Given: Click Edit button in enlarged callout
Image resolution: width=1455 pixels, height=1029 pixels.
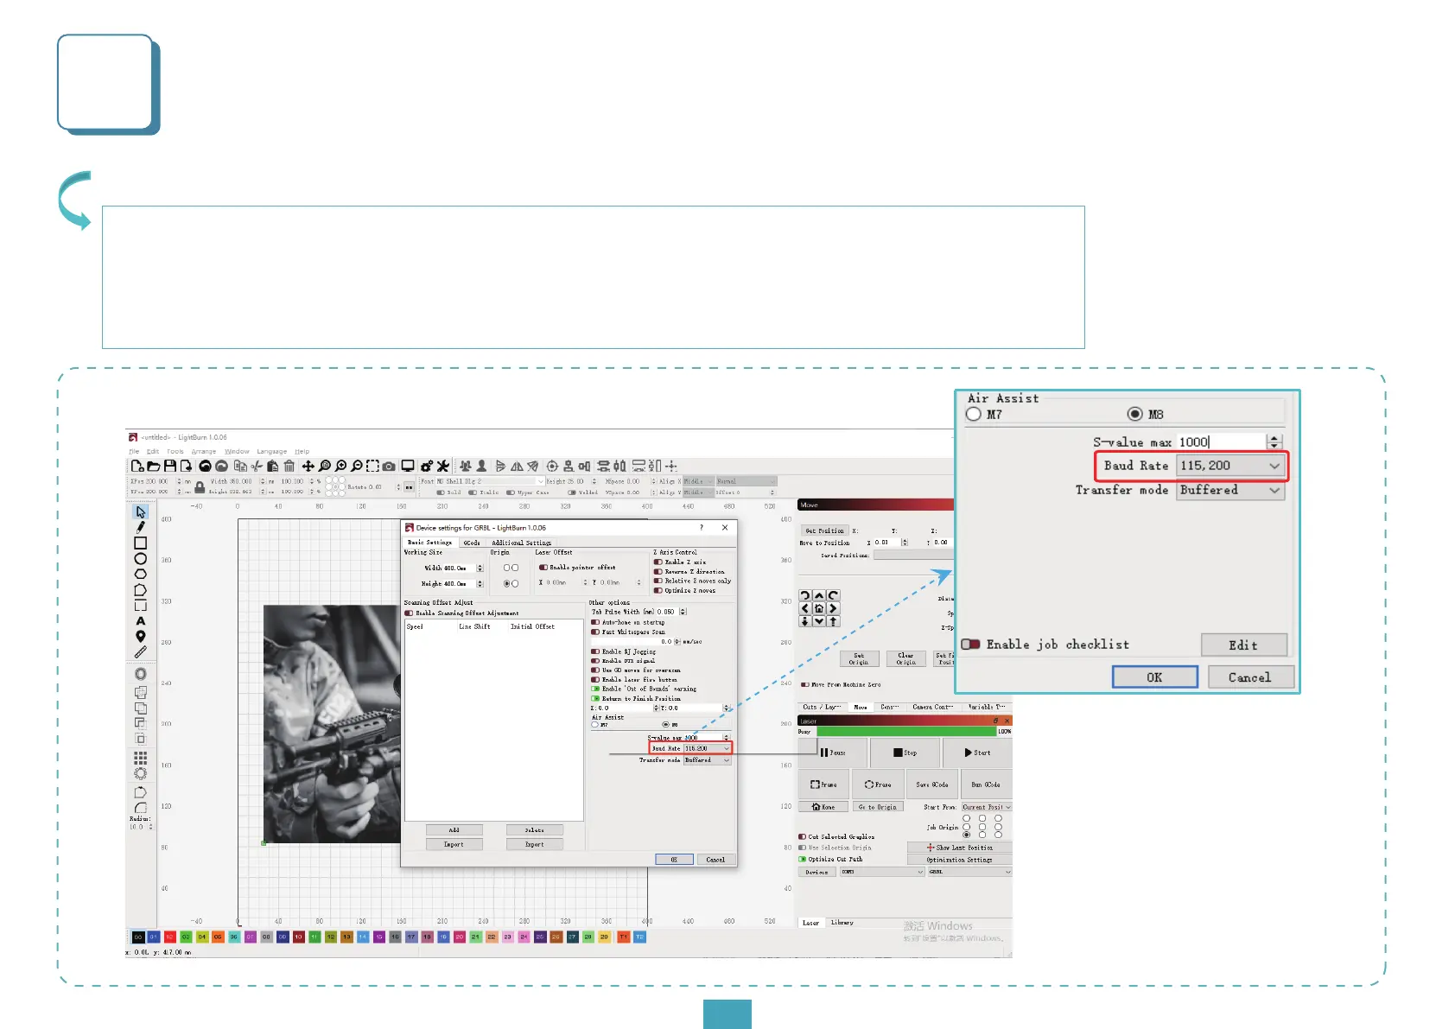Looking at the screenshot, I should [1243, 645].
